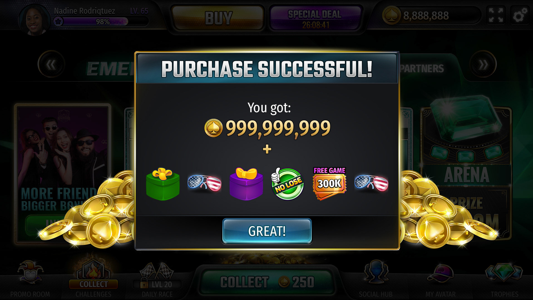Viewport: 533px width, 300px height.
Task: Click the Free Game 300K ticket
Action: pos(329,184)
